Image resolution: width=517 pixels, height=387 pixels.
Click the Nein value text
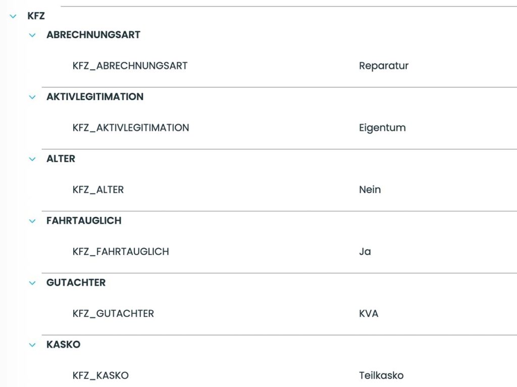(370, 189)
